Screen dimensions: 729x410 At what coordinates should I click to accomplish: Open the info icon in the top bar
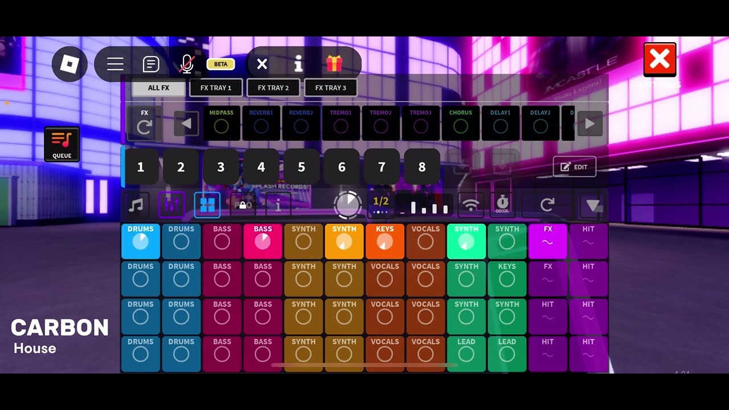[x=298, y=64]
